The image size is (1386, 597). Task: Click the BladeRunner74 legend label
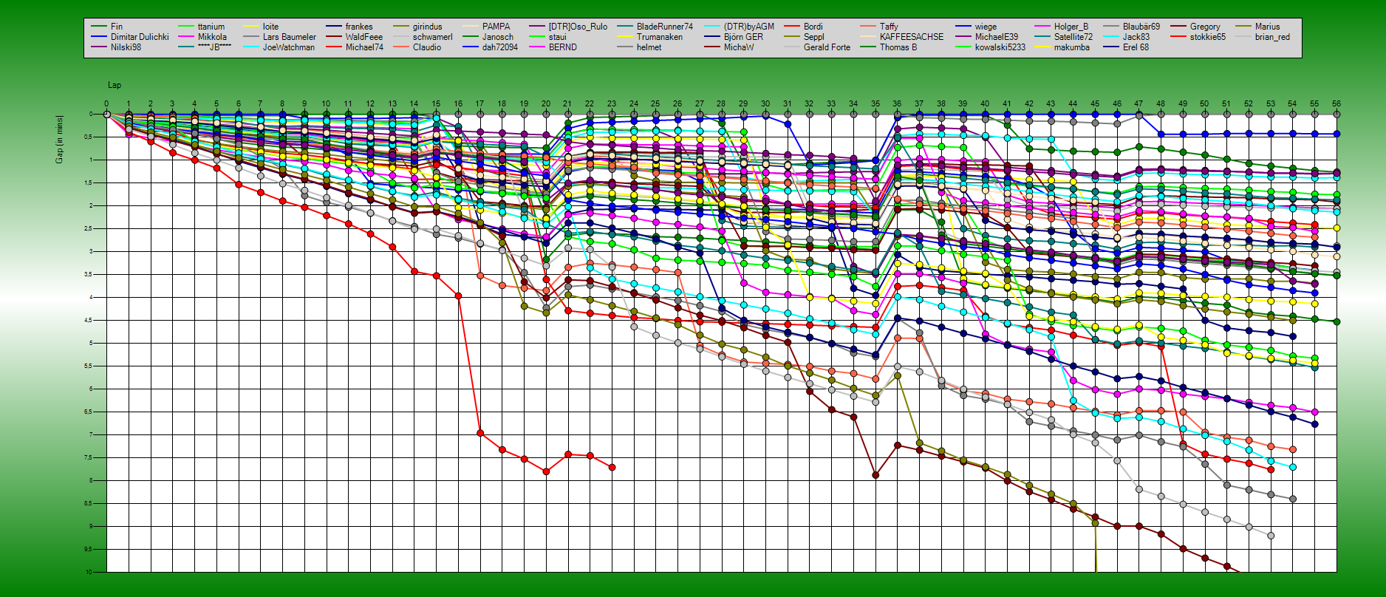pos(664,27)
